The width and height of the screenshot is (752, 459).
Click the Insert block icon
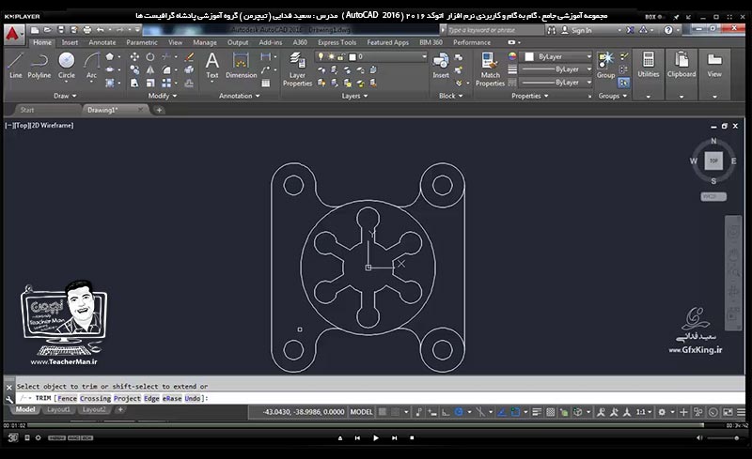(x=441, y=66)
